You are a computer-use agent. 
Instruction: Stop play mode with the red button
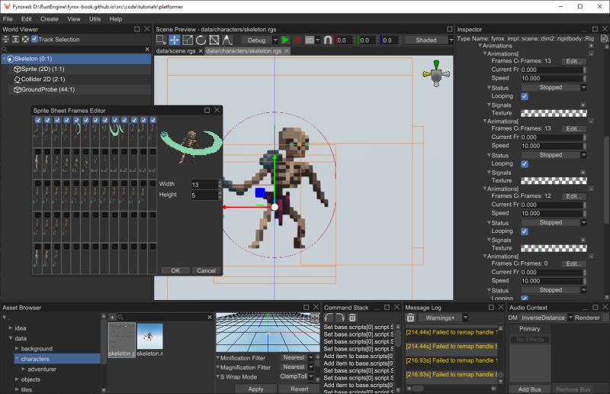(297, 40)
